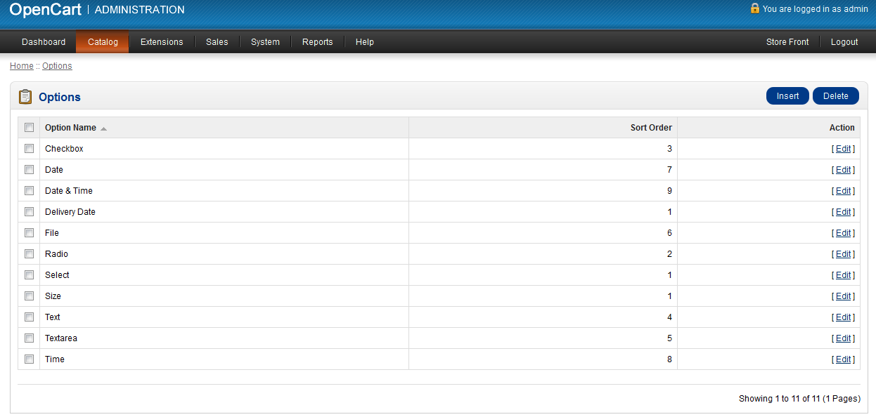Log out using the Logout link
Image resolution: width=876 pixels, height=417 pixels.
tap(844, 42)
